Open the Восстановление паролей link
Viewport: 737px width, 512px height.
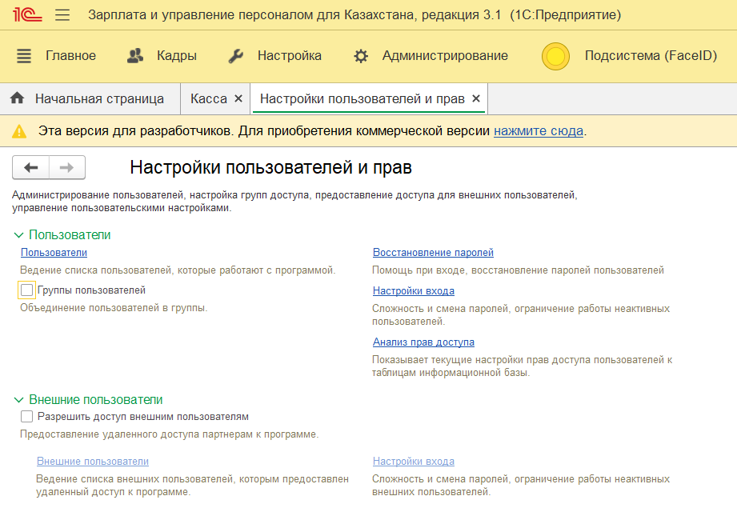coord(433,253)
